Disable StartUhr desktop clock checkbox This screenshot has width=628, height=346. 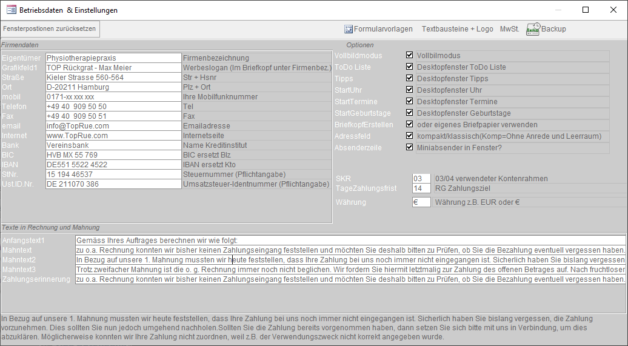click(x=410, y=90)
